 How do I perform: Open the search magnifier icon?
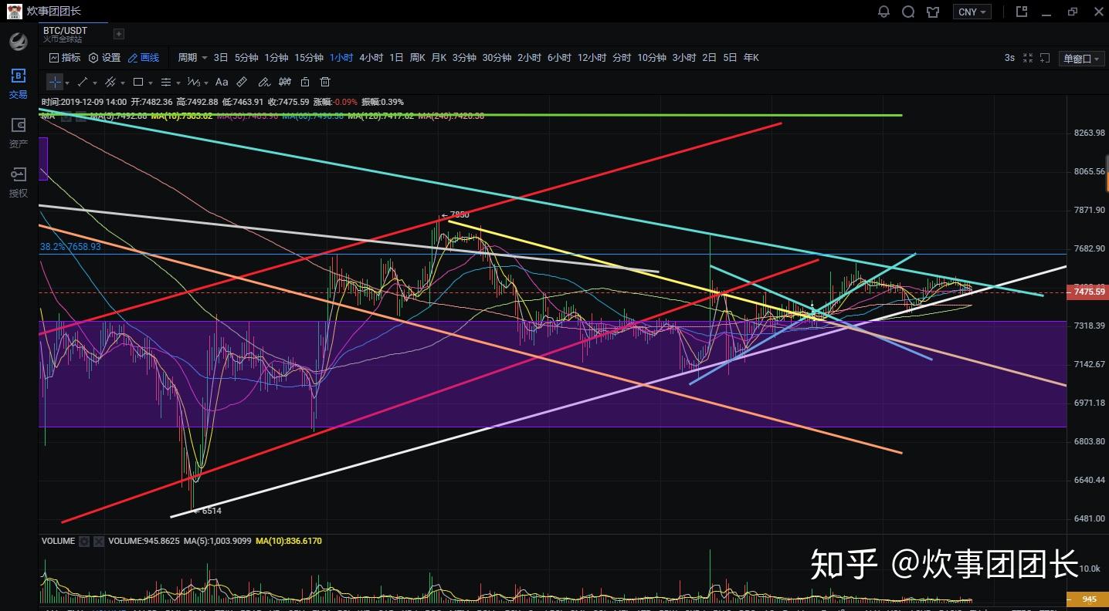tap(908, 12)
